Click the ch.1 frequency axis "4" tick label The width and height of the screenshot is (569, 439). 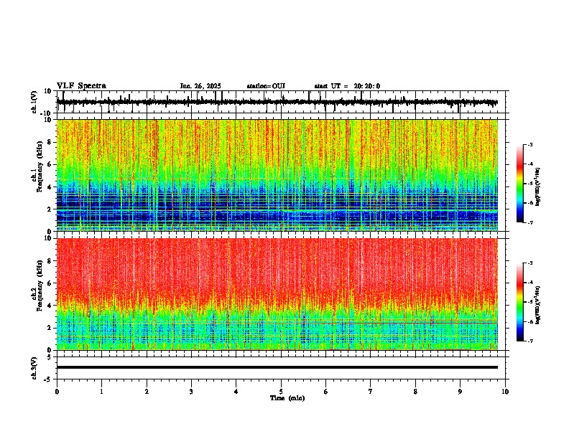coord(50,187)
